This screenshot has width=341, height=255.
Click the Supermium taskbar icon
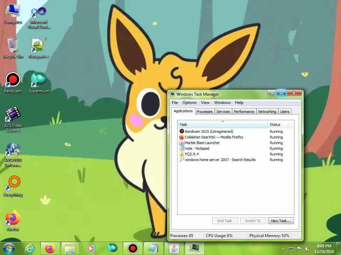[112, 248]
